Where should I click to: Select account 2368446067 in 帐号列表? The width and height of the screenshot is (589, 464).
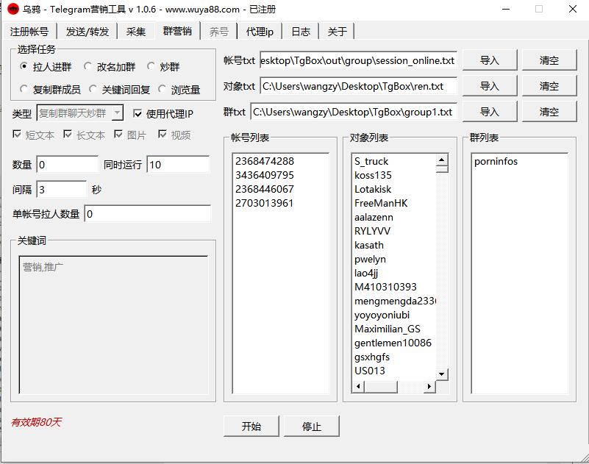(265, 189)
